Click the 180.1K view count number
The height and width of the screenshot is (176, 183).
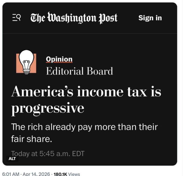point(60,174)
